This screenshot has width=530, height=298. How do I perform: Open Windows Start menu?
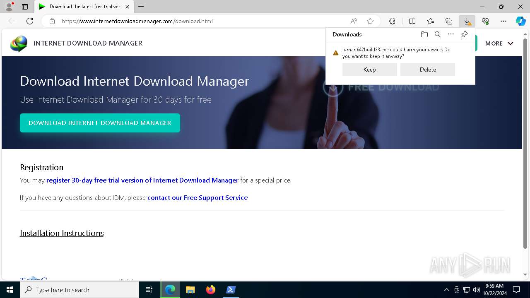point(10,290)
